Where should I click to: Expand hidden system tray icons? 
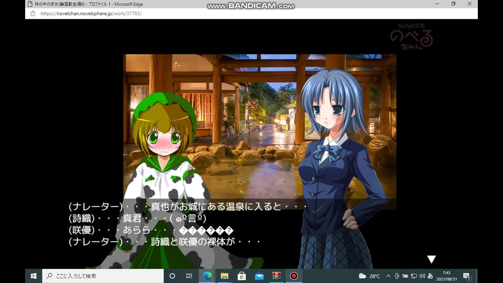coord(388,276)
